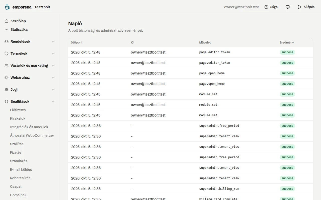Click the Beállítások gear icon
The image size is (321, 200).
point(7,101)
